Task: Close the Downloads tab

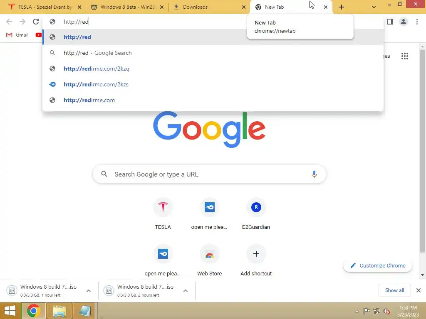Action: [x=244, y=7]
